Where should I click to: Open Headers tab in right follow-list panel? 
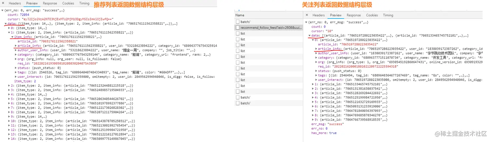(319, 15)
